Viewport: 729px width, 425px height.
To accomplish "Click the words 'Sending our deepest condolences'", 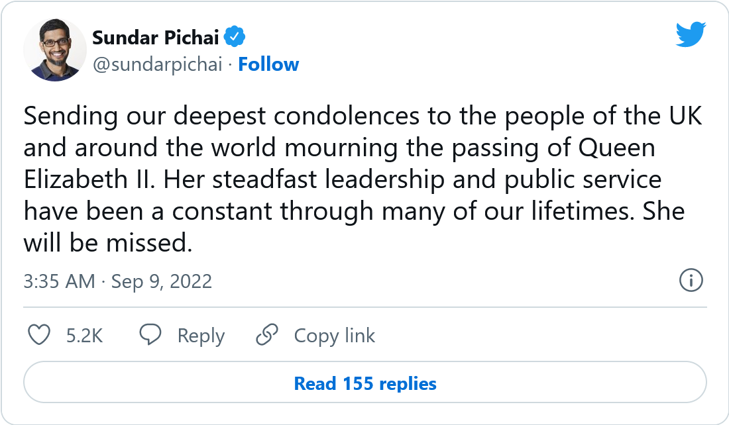I will tap(221, 116).
